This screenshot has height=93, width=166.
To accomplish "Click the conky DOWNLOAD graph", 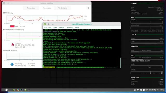I will click(x=147, y=28).
